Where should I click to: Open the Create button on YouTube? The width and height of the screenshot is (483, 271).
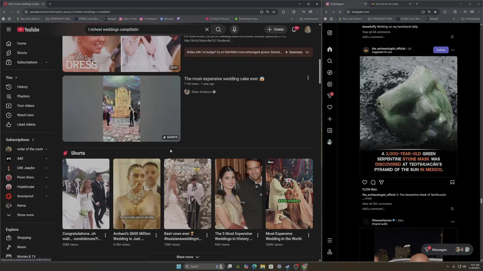click(275, 29)
